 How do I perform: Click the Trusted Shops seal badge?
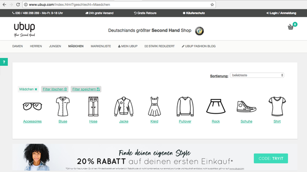coord(199,31)
